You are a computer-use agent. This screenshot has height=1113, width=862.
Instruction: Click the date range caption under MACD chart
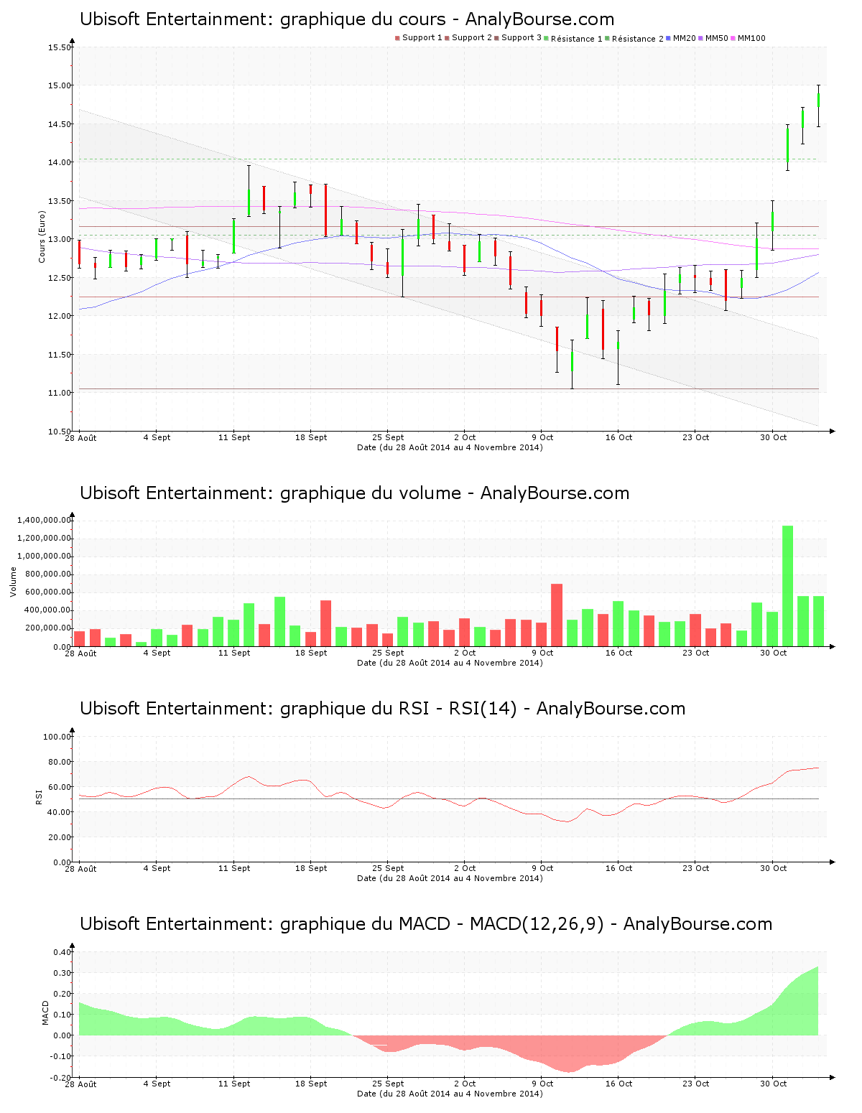pos(450,1094)
